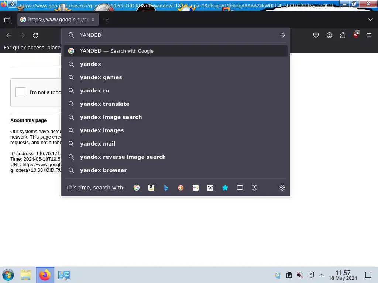Reload the current page
378x283 pixels.
coord(35,35)
